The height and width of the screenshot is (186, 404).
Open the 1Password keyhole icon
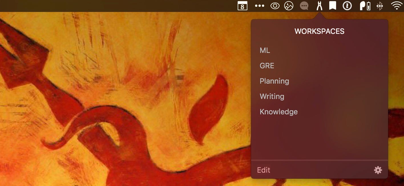[x=347, y=6]
